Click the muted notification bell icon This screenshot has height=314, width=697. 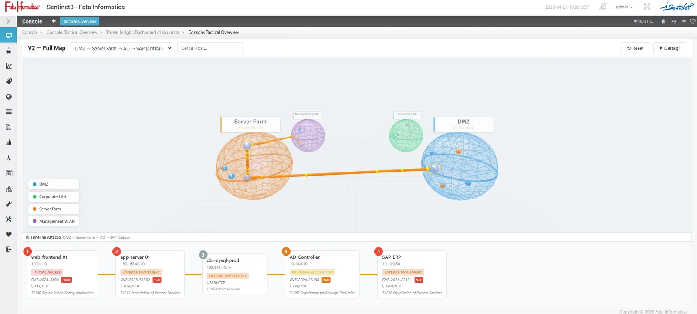coord(603,7)
